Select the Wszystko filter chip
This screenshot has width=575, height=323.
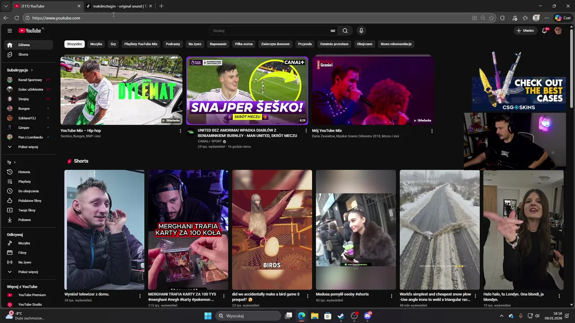click(x=75, y=44)
